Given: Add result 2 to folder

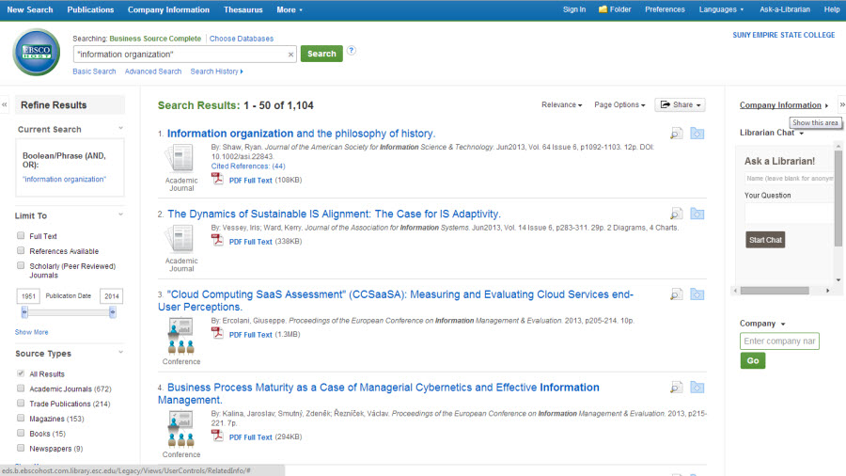Looking at the screenshot, I should point(697,214).
